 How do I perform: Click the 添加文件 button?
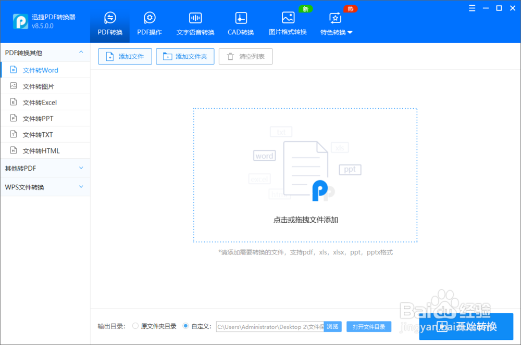[x=125, y=56]
